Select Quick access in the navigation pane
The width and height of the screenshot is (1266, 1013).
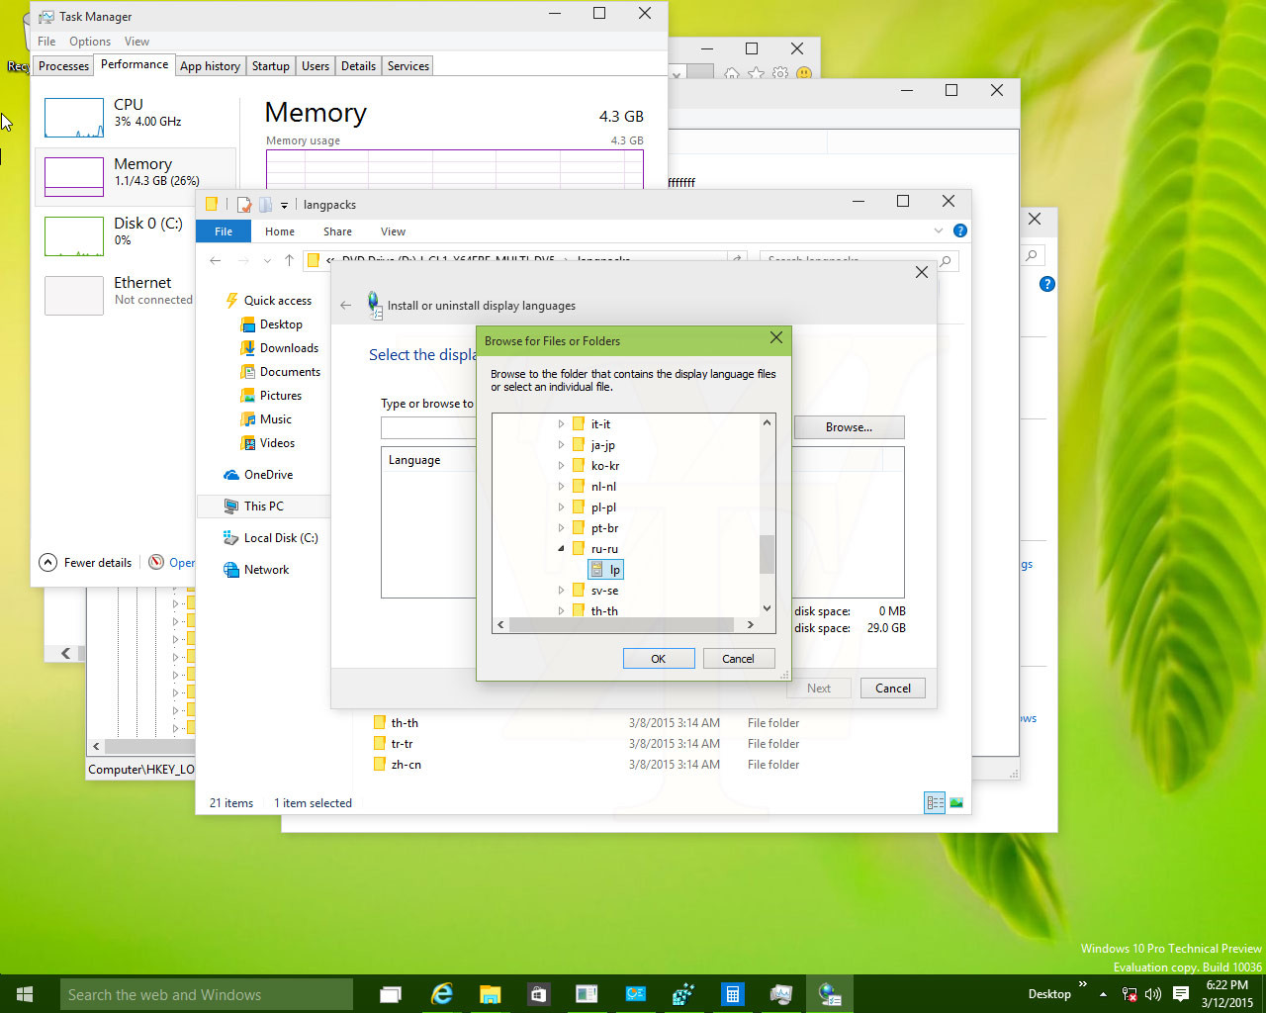[x=268, y=301]
